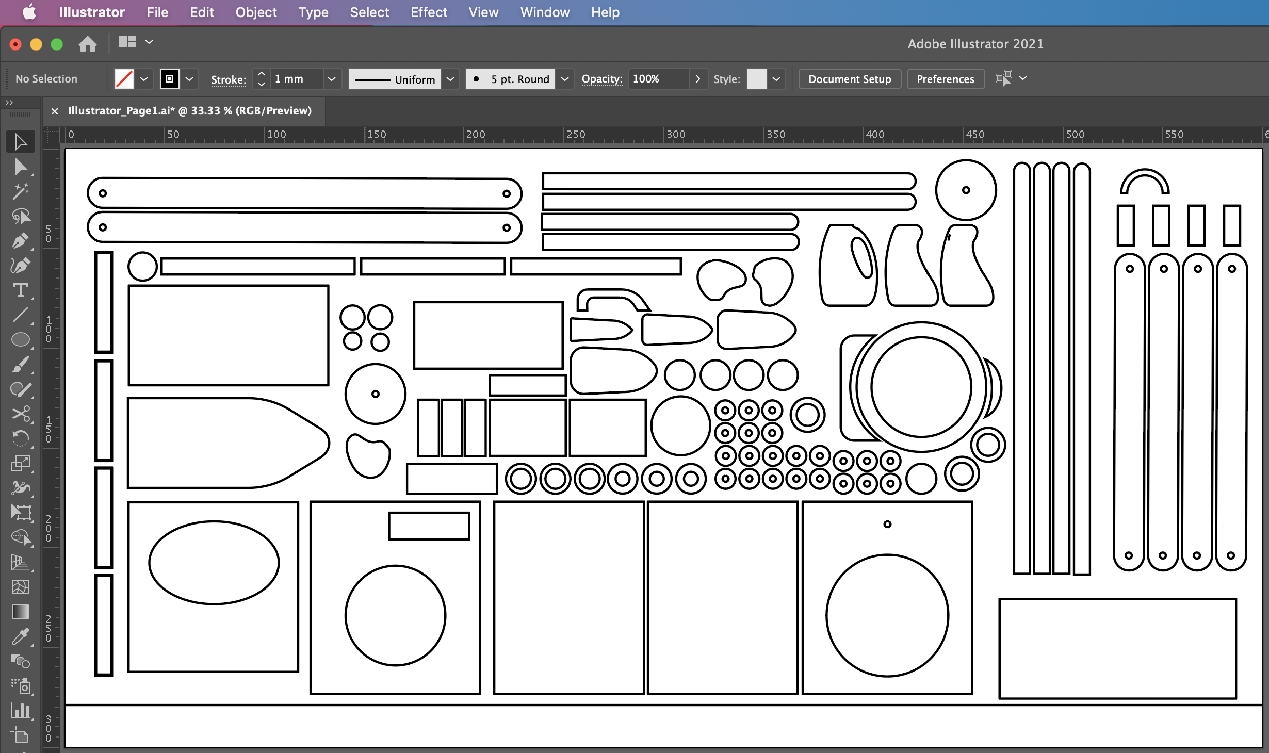This screenshot has width=1269, height=753.
Task: Click the fill color swatch
Action: click(124, 79)
